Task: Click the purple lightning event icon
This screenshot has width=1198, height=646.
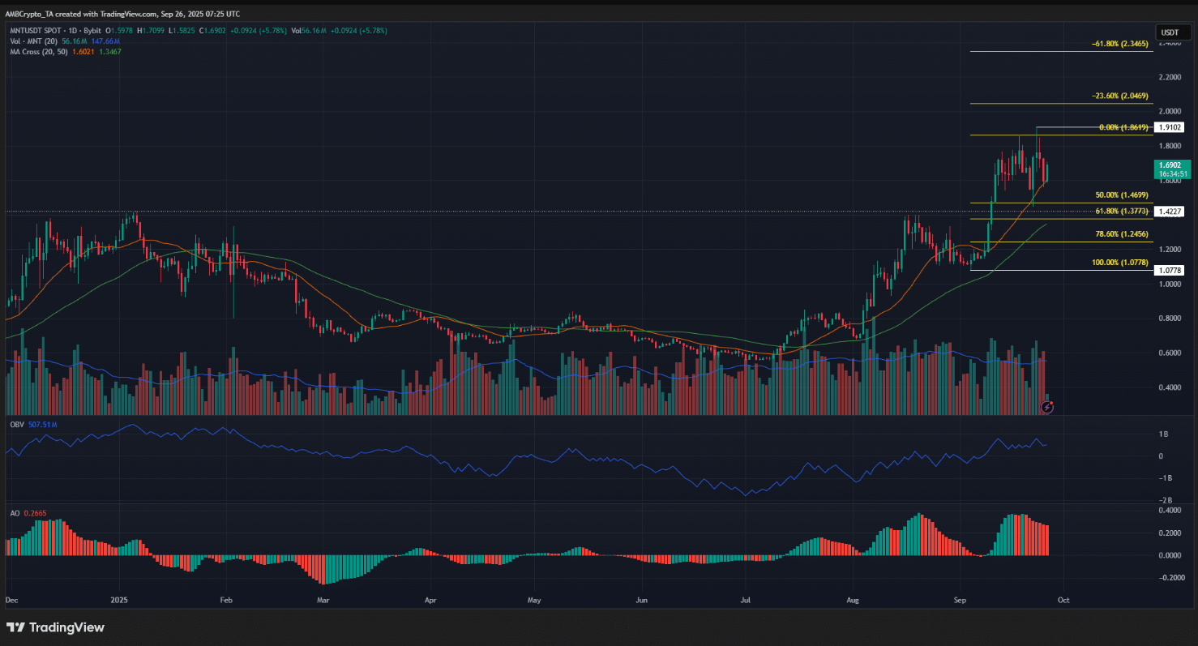Action: pos(1046,408)
